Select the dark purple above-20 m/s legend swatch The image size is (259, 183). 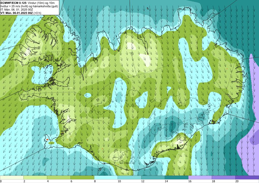pyautogui.click(x=247, y=177)
